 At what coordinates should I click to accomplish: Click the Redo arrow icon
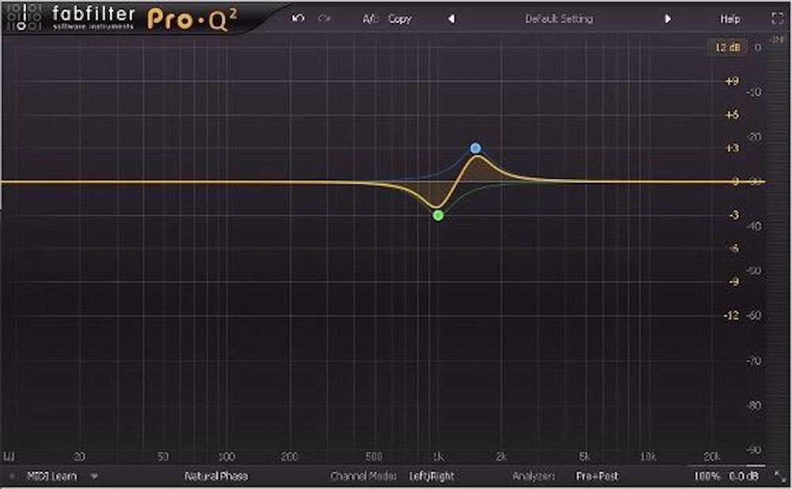[x=323, y=18]
